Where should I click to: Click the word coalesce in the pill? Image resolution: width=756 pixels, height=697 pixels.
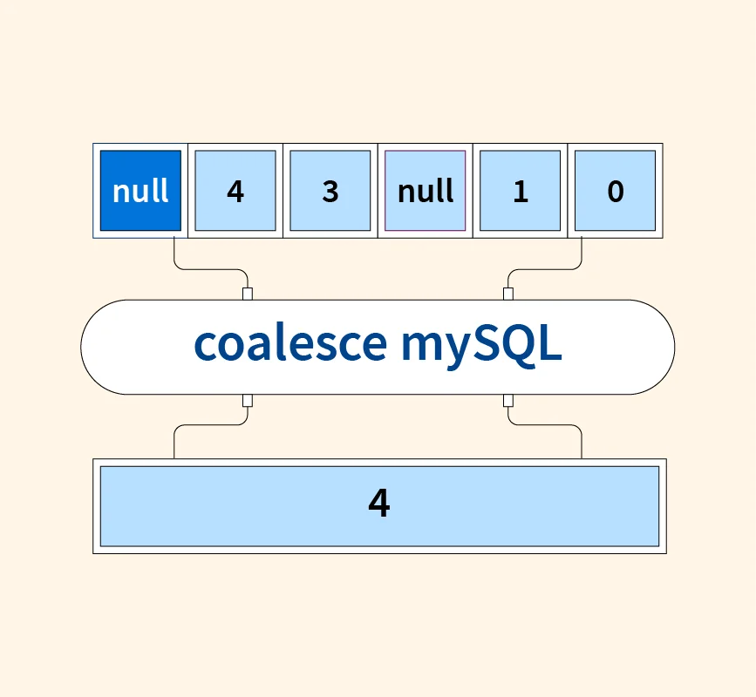pos(289,345)
